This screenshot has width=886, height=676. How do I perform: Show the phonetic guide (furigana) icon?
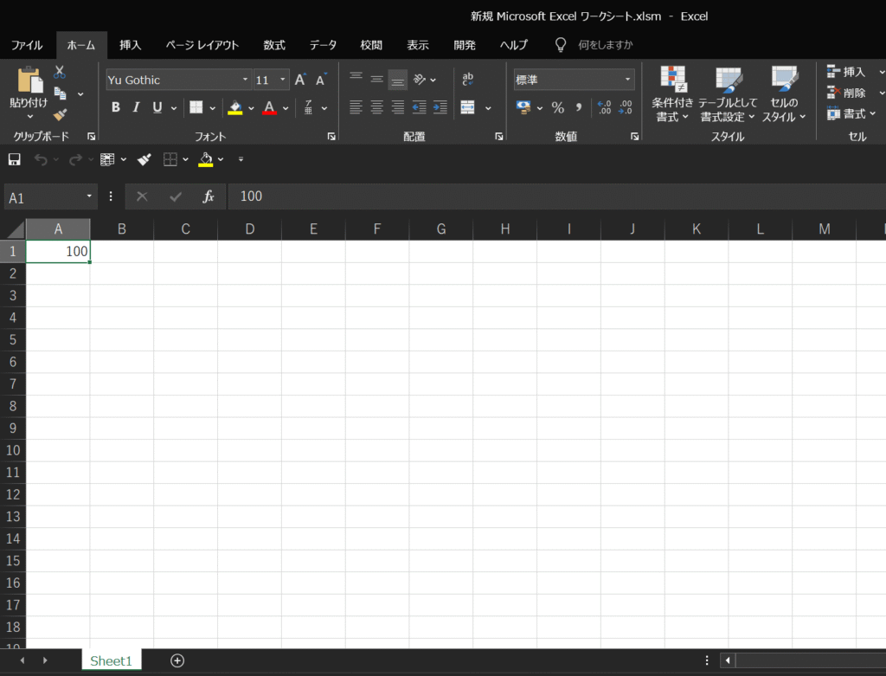click(x=309, y=107)
